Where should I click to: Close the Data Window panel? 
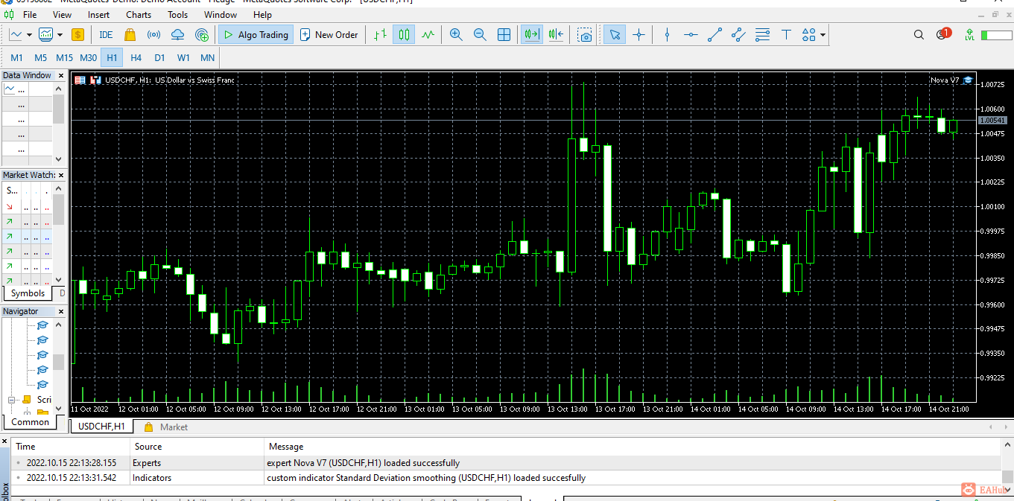click(61, 75)
